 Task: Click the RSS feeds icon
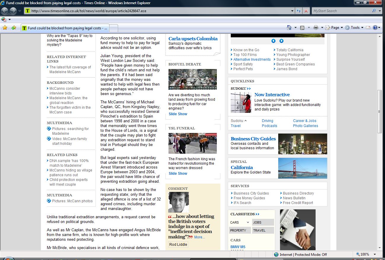click(x=302, y=28)
